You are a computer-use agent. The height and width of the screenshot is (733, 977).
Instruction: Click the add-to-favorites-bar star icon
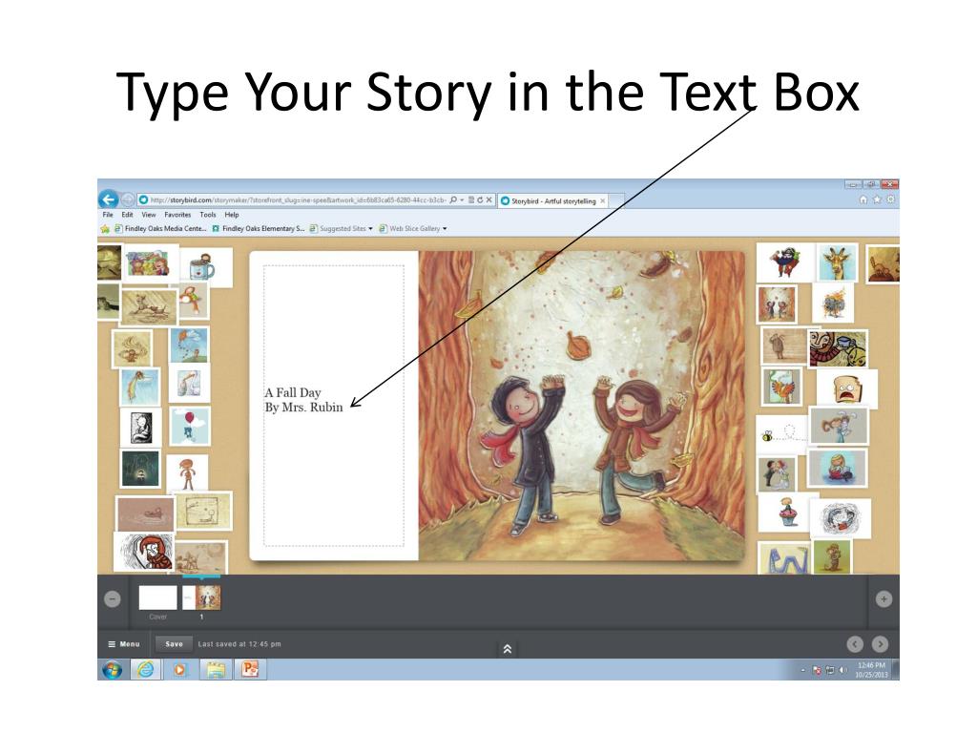pyautogui.click(x=105, y=229)
